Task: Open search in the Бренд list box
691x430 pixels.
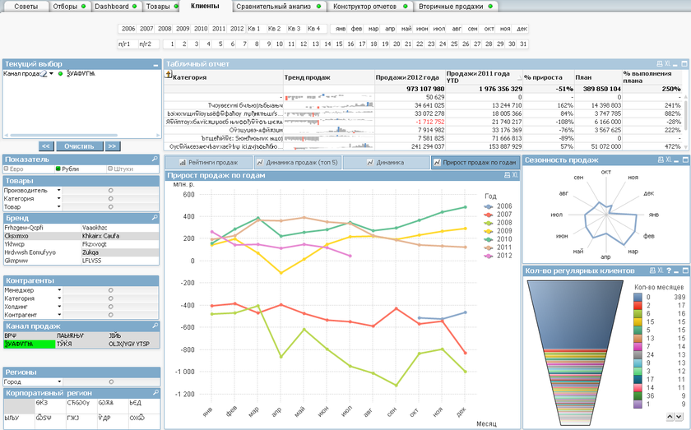Action: pyautogui.click(x=155, y=218)
